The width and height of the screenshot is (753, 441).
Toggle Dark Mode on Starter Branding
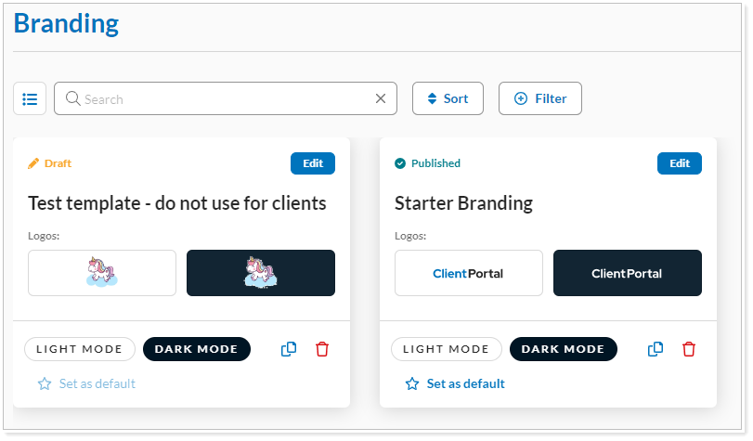pyautogui.click(x=563, y=349)
